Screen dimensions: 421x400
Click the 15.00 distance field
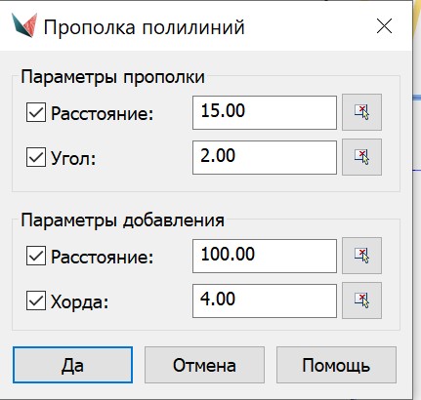[x=265, y=112]
